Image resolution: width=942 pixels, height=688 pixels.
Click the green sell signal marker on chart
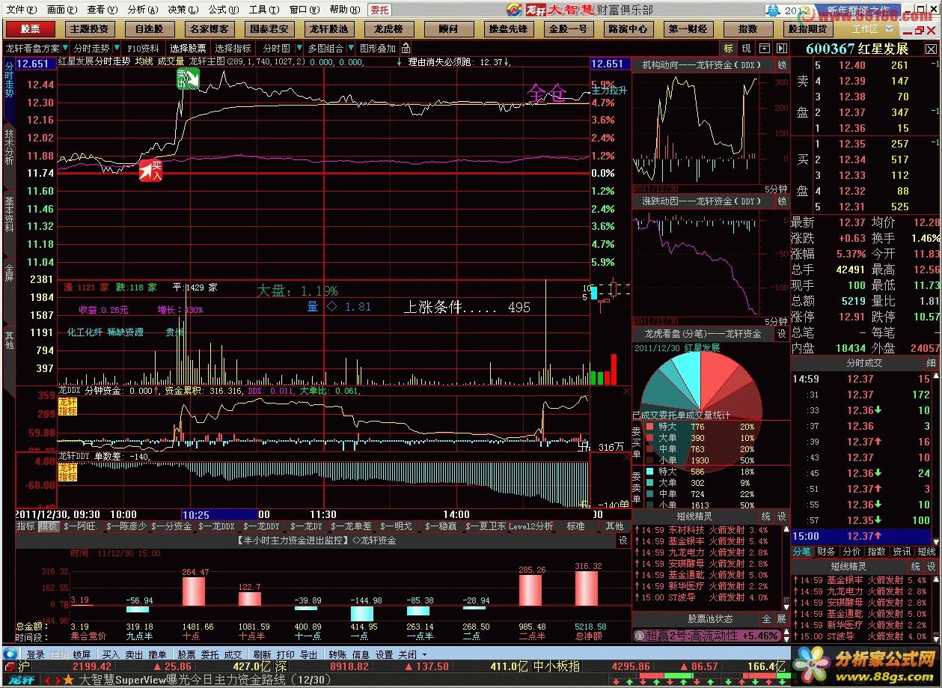tap(187, 79)
